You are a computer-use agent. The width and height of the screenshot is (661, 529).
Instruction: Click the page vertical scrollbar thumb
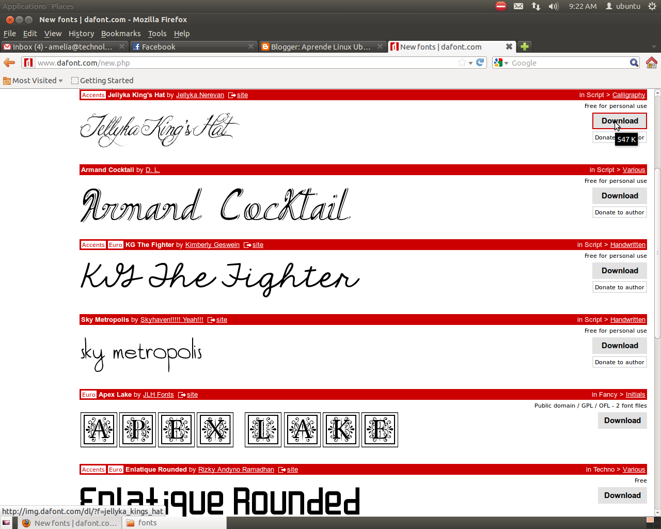[657, 253]
